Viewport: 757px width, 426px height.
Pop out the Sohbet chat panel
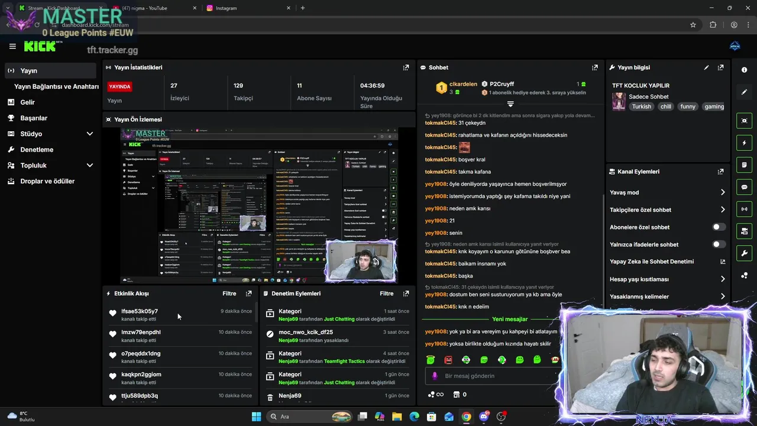click(595, 67)
